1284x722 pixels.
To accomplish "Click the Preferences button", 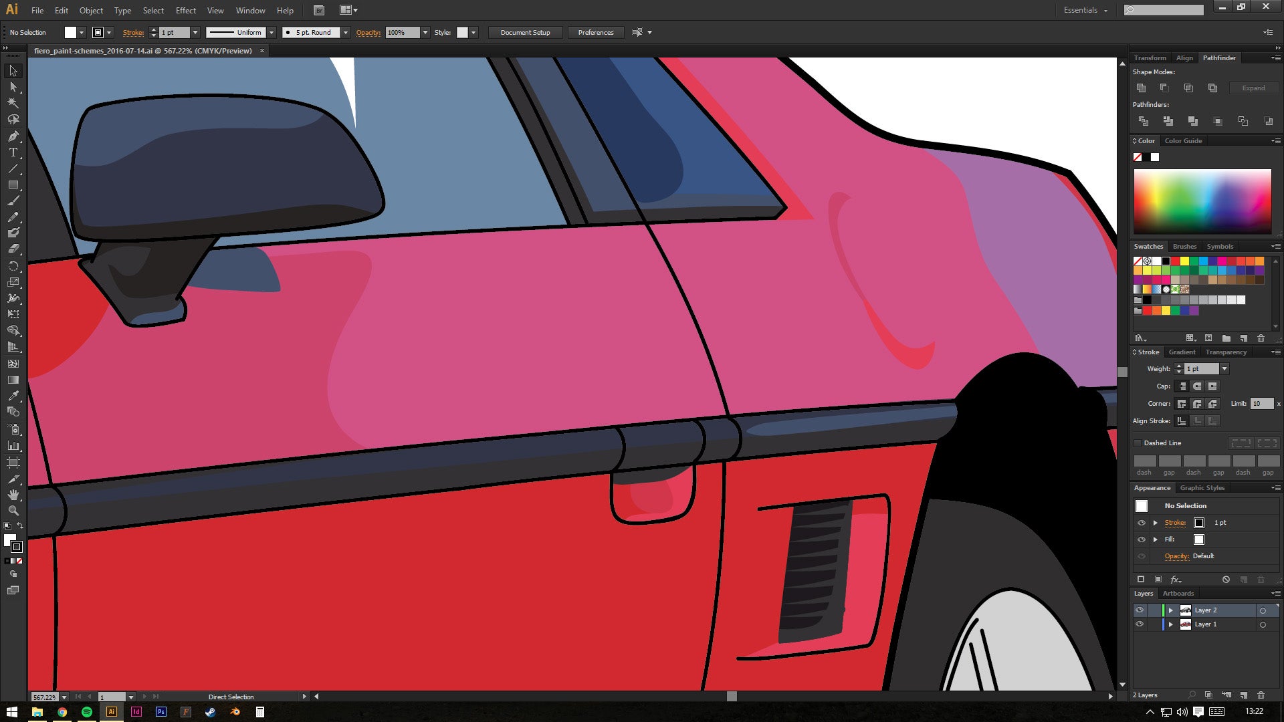I will pos(595,32).
